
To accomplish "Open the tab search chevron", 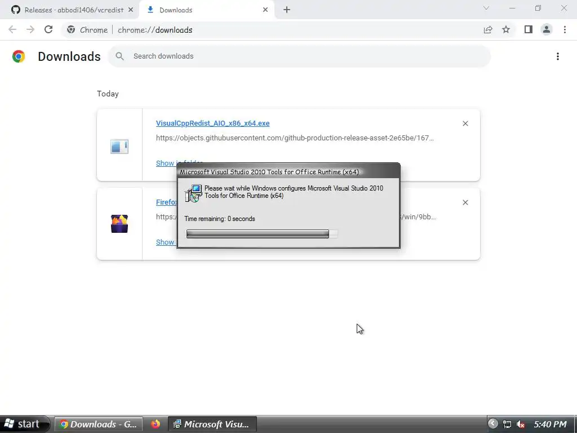I will 486,8.
